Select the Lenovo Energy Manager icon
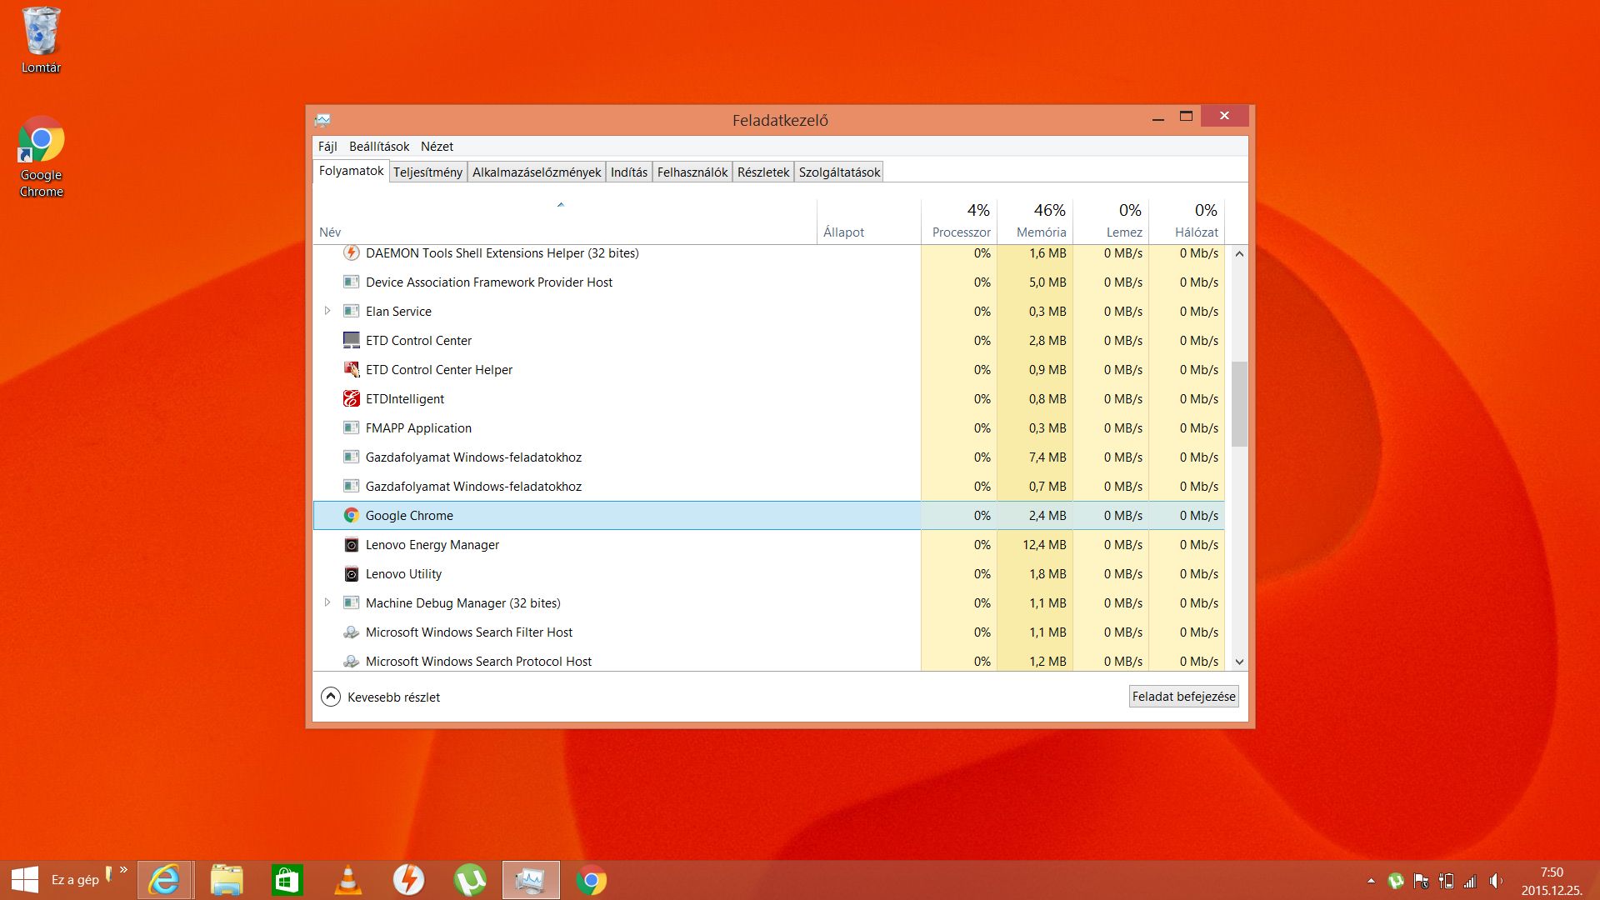 [352, 545]
